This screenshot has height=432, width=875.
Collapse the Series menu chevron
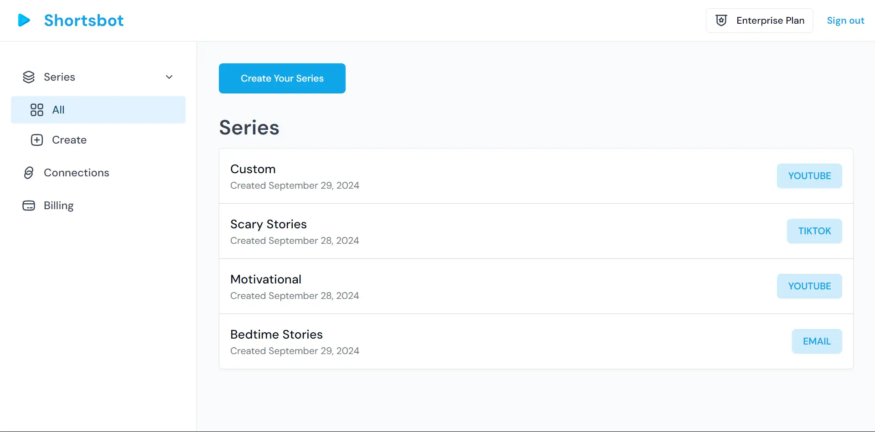tap(169, 77)
